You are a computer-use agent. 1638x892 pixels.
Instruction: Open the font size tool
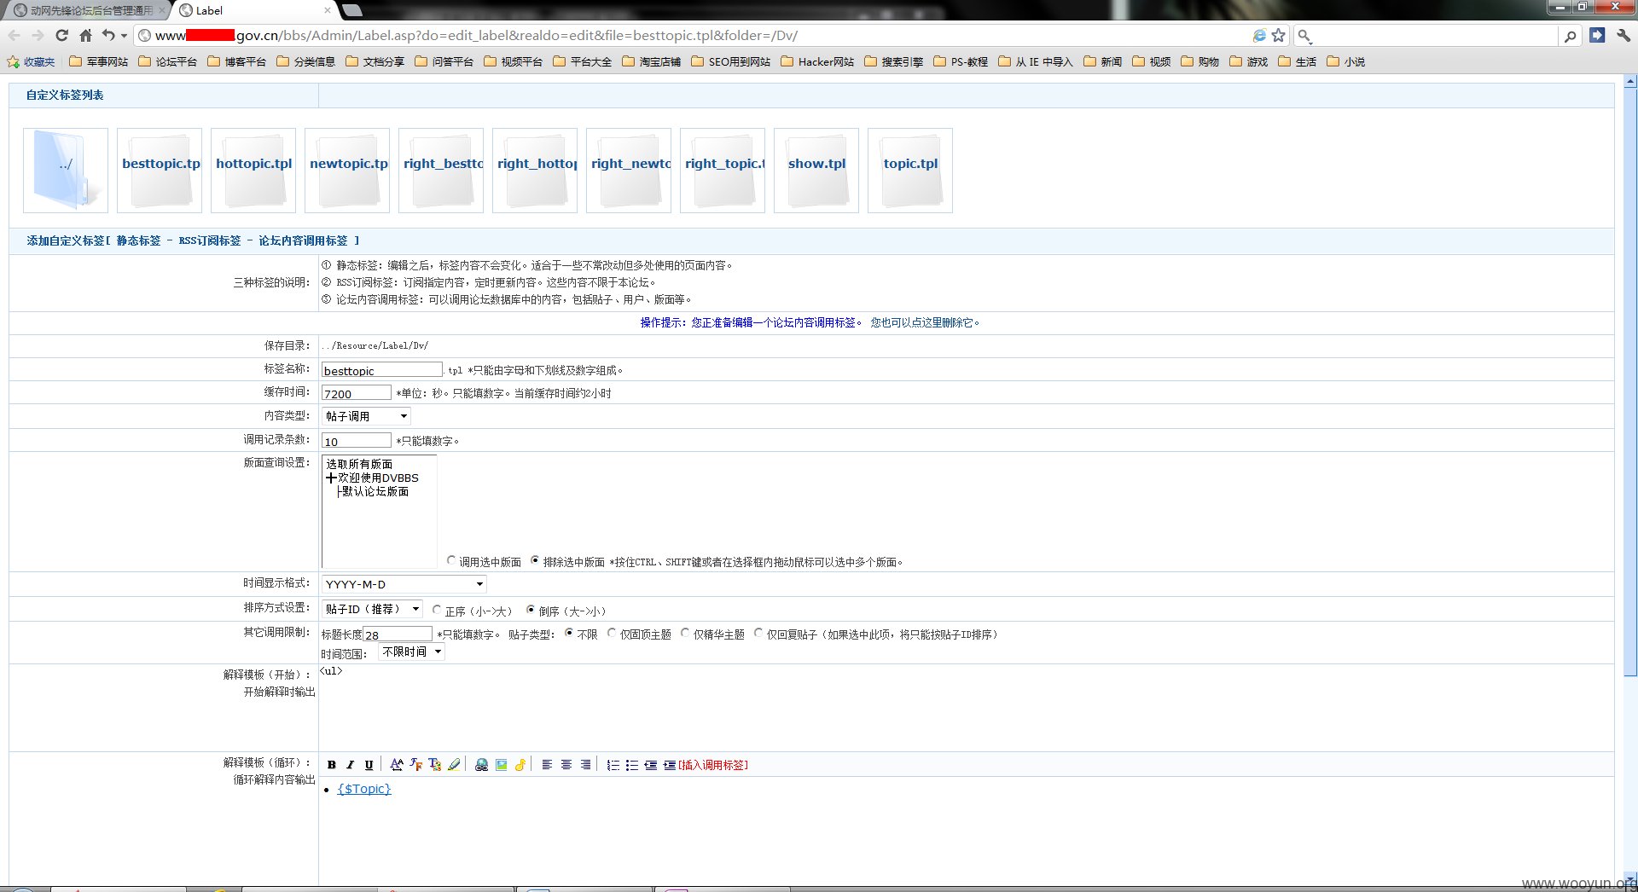click(397, 765)
